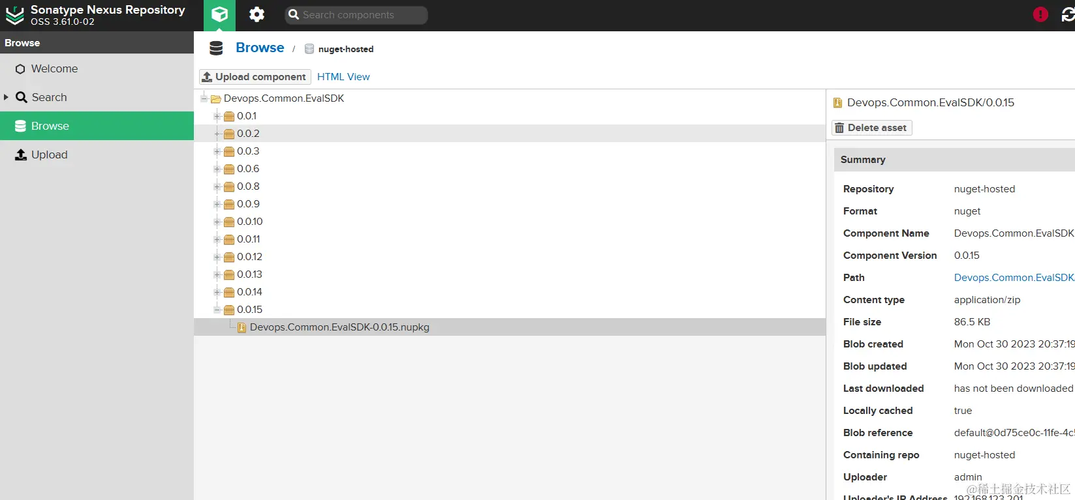This screenshot has height=500, width=1075.
Task: Click the package icon of version 0.0.9
Action: [x=229, y=204]
